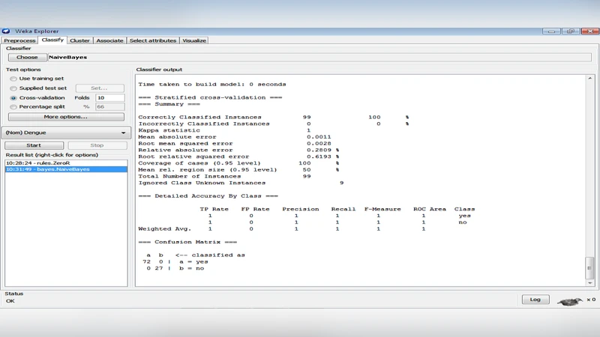This screenshot has height=337, width=600.
Task: Open the Cluster tab
Action: point(80,40)
